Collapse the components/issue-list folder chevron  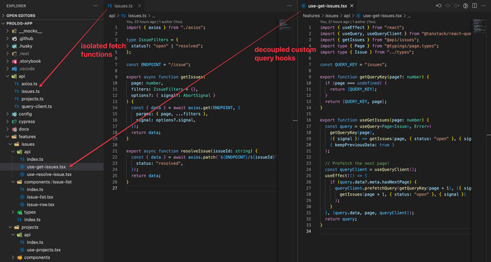click(13, 182)
